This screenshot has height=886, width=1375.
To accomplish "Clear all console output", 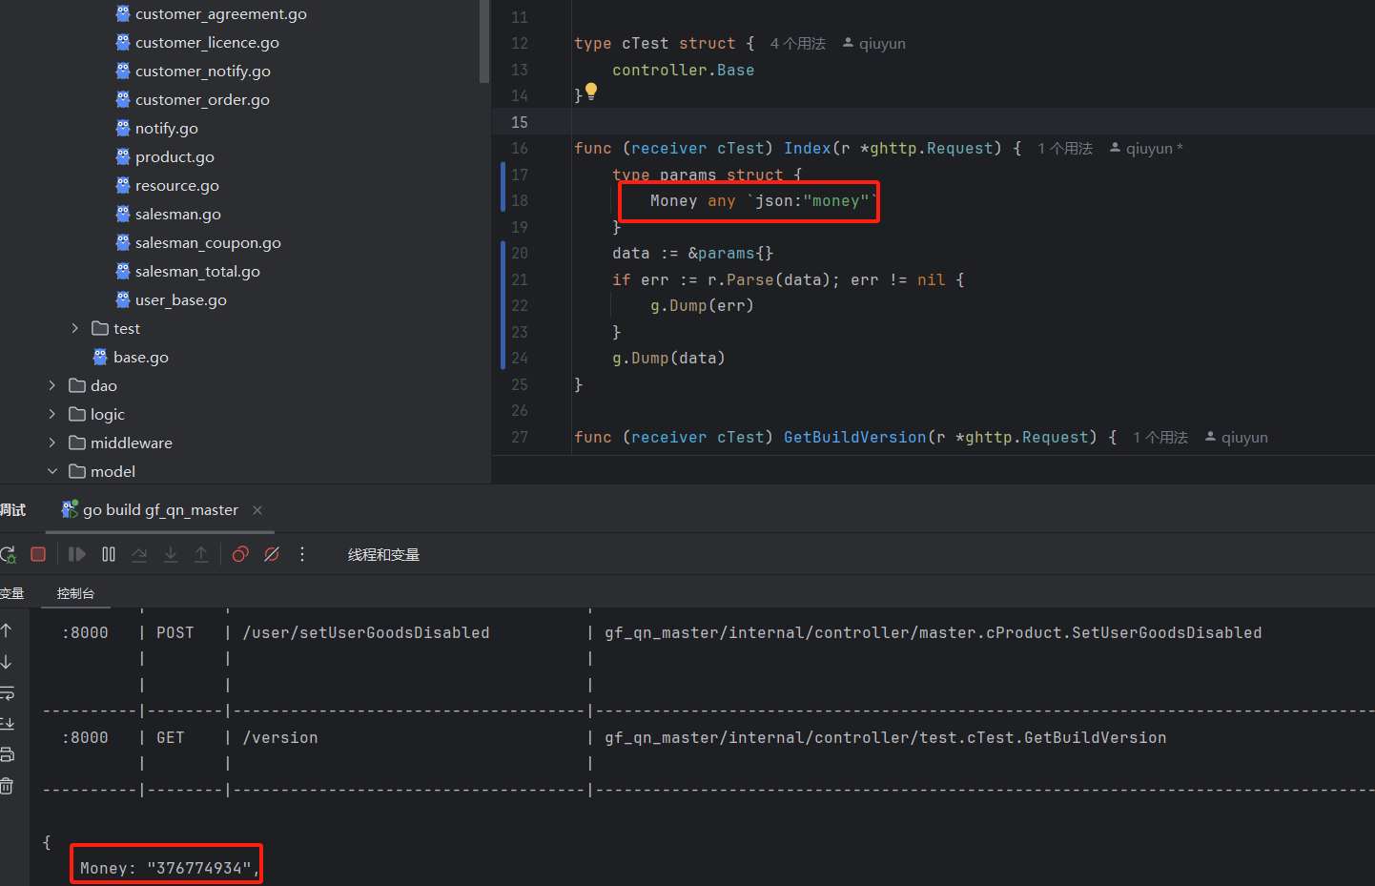I will coord(7,787).
